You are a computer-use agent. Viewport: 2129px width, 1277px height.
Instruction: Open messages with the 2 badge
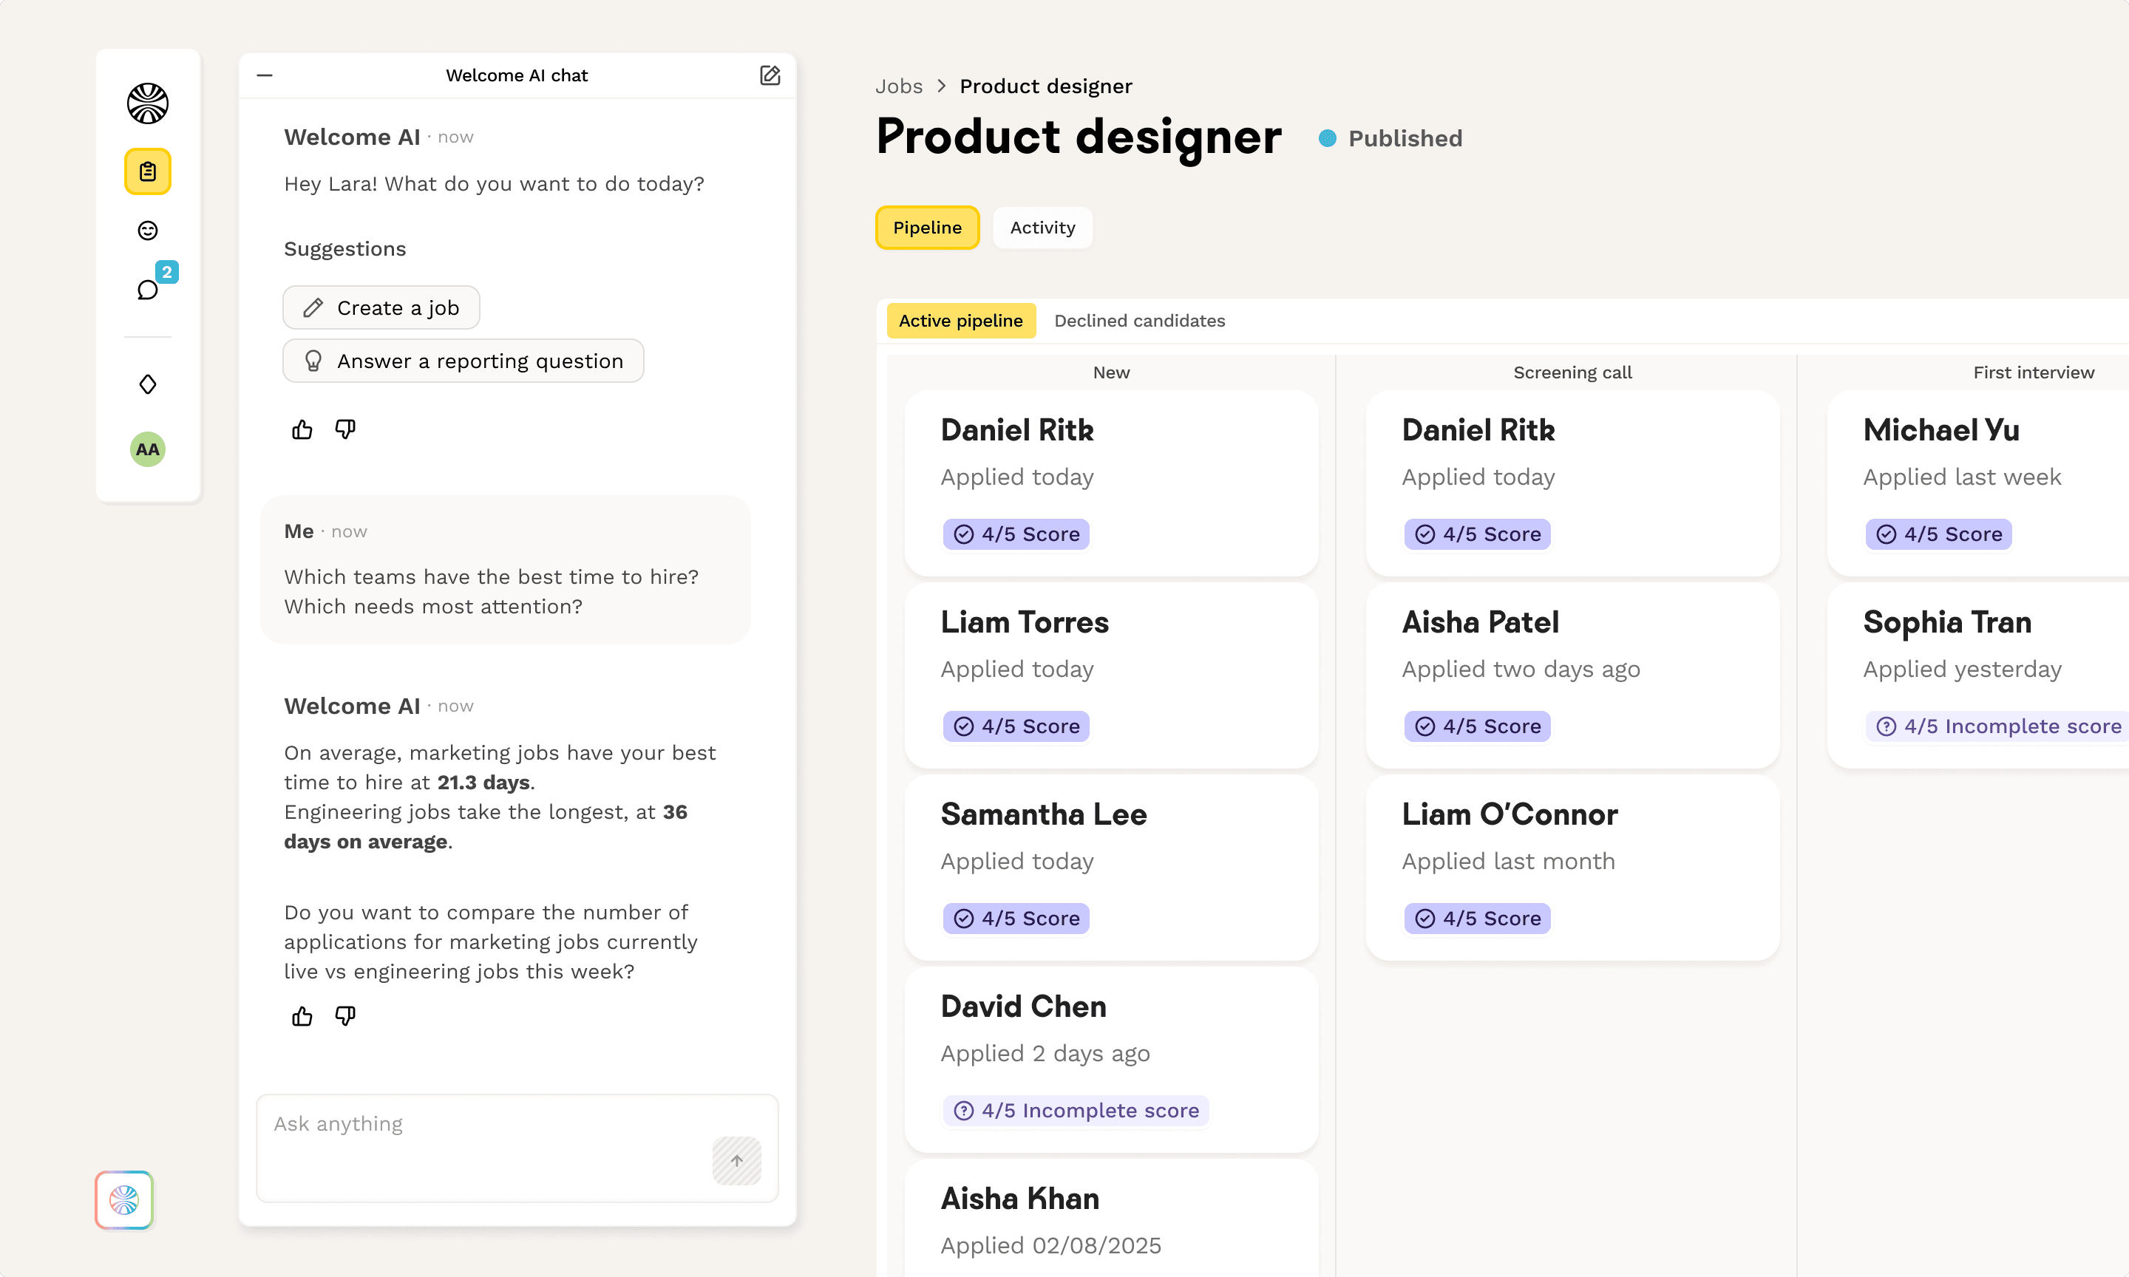(149, 289)
